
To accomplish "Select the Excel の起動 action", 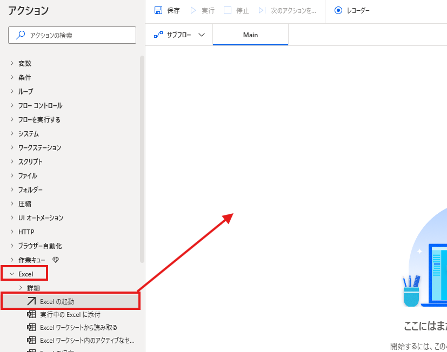I will pos(70,301).
